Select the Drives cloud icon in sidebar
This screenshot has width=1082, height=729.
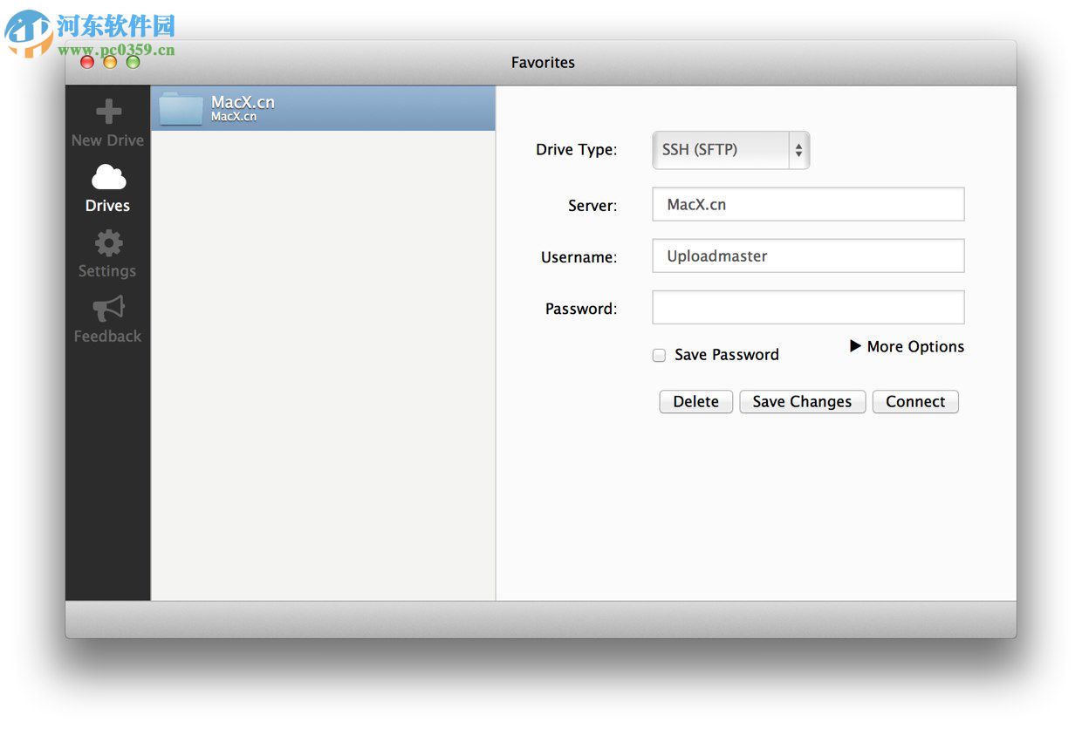tap(106, 179)
